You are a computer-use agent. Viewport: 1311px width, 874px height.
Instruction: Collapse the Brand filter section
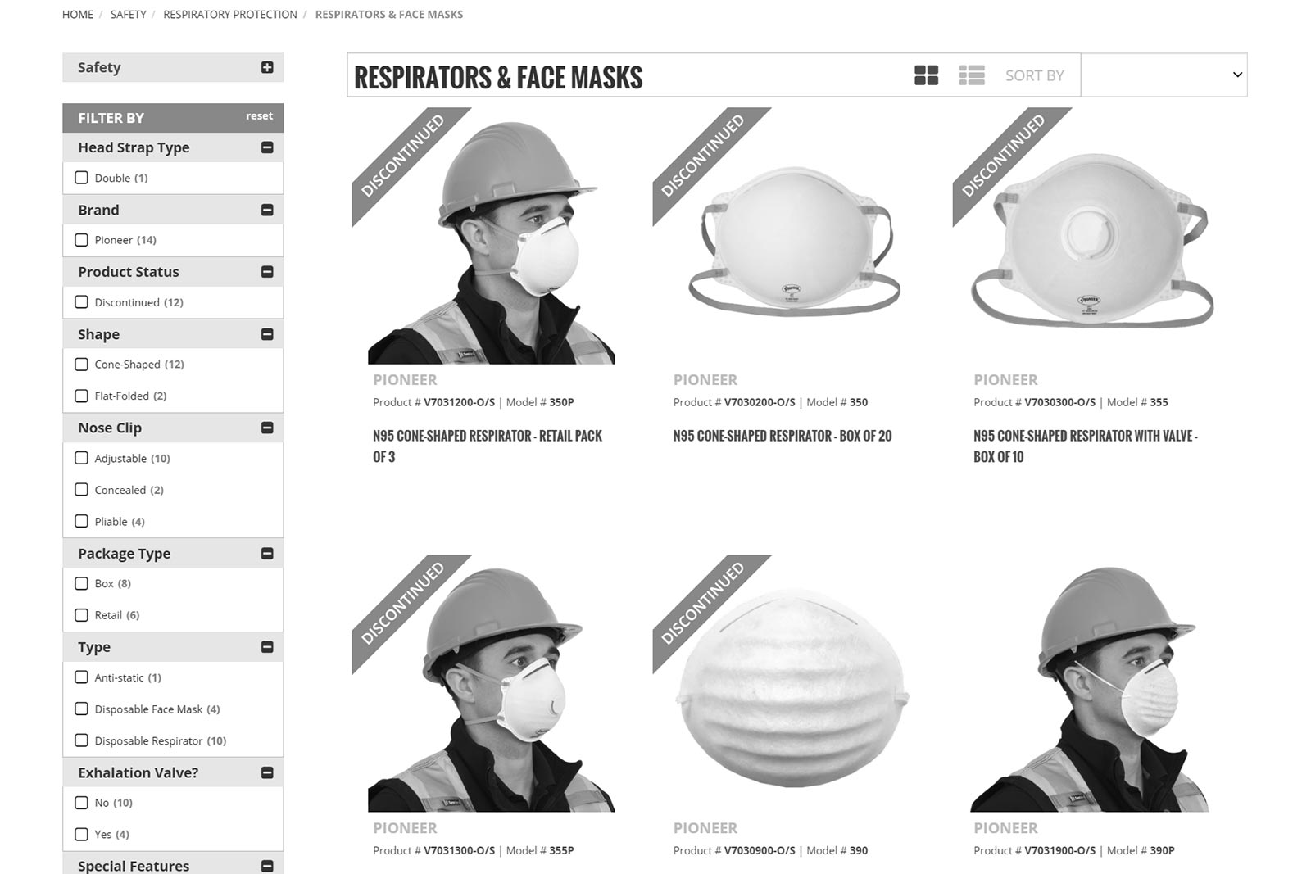point(267,210)
